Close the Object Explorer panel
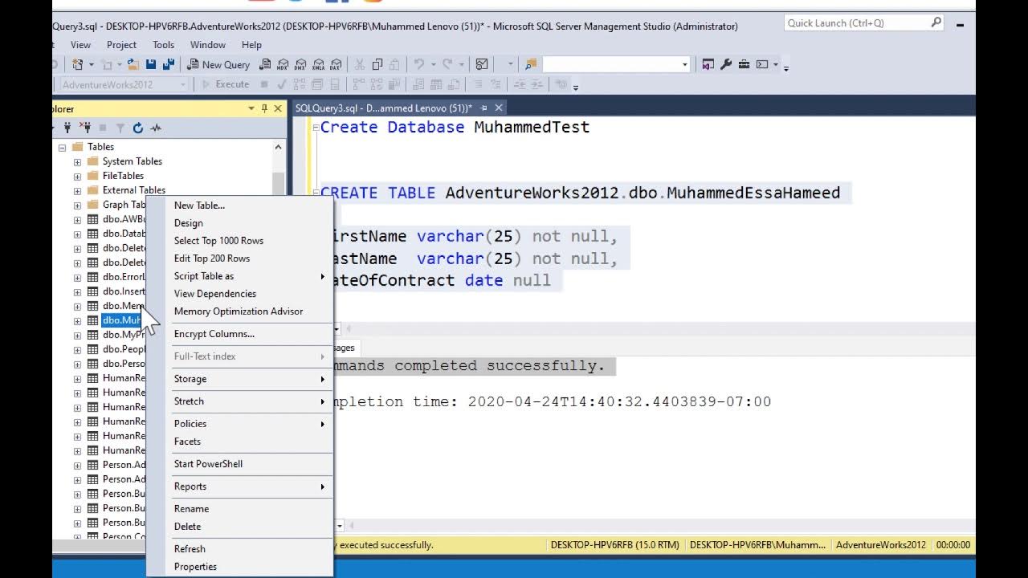The height and width of the screenshot is (578, 1028). 278,108
